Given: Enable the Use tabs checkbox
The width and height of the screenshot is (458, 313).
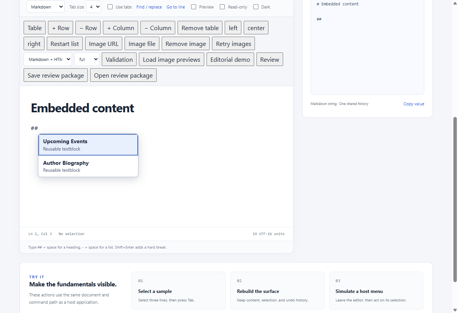Looking at the screenshot, I should [x=110, y=7].
